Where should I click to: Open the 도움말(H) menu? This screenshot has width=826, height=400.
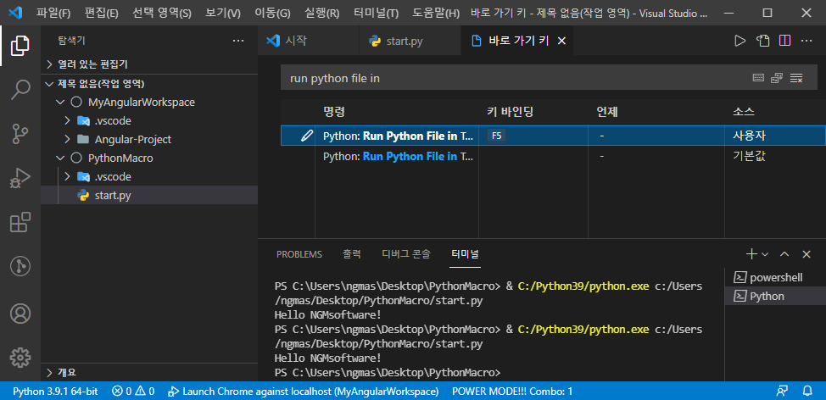click(436, 13)
